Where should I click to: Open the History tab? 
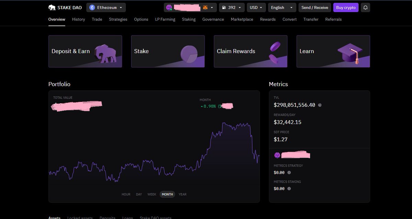[x=78, y=19]
